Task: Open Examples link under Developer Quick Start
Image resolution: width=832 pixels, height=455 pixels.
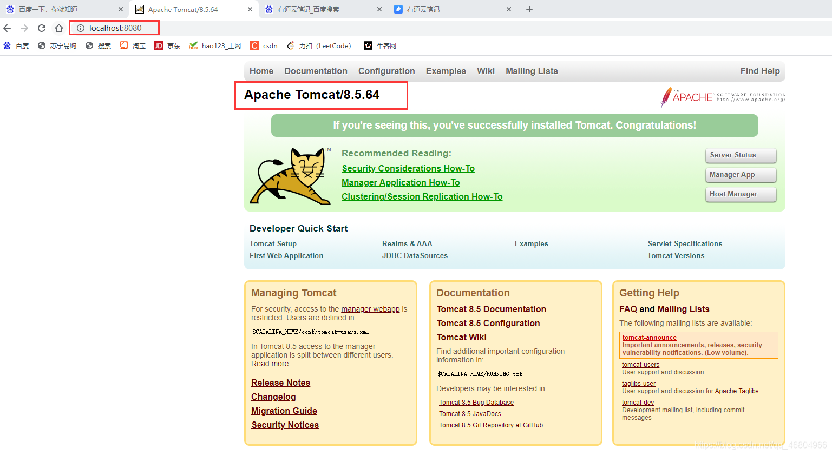Action: (532, 244)
